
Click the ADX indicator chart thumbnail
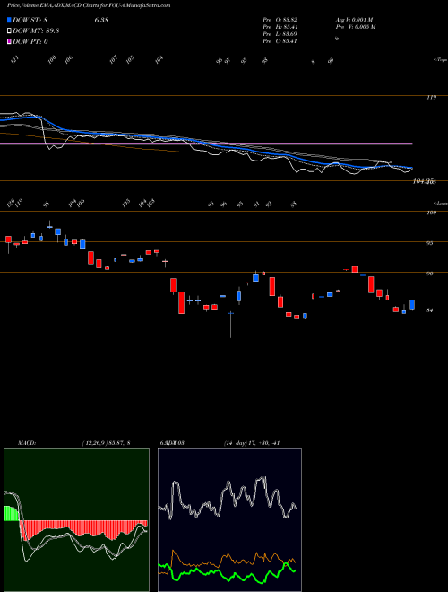[229, 520]
